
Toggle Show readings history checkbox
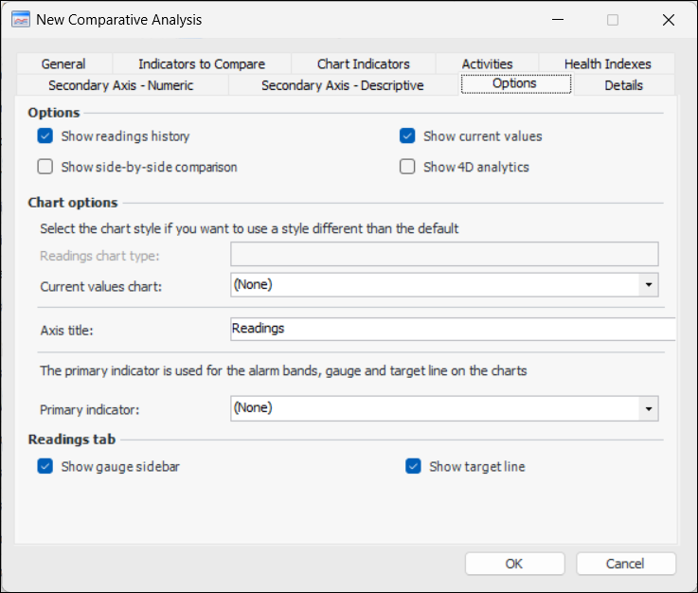(45, 136)
